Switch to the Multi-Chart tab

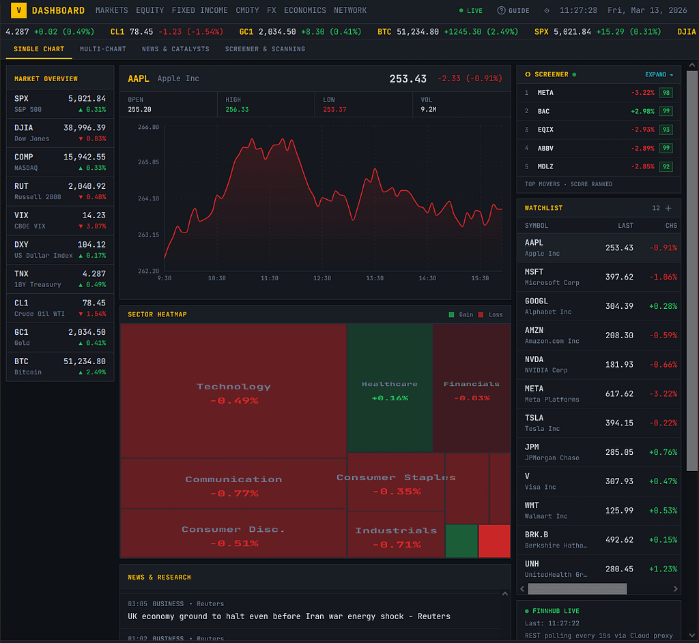(x=102, y=49)
